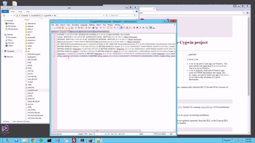Click the Undo icon in Notepad++ toolbar

tap(86, 28)
